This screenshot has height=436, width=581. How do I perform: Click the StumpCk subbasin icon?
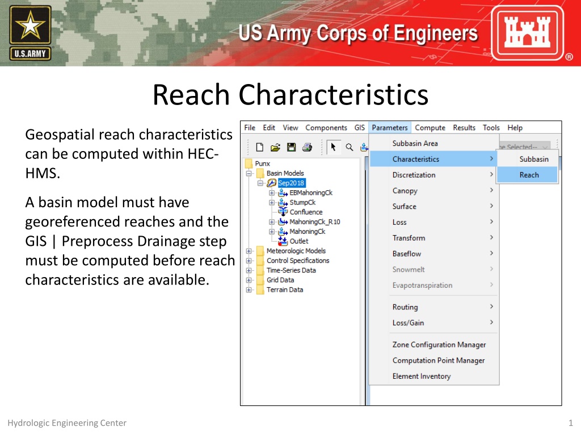(x=283, y=203)
